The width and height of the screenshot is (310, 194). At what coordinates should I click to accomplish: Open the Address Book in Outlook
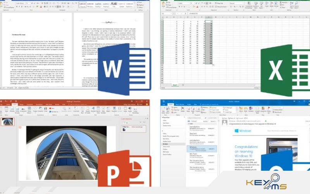click(x=277, y=110)
